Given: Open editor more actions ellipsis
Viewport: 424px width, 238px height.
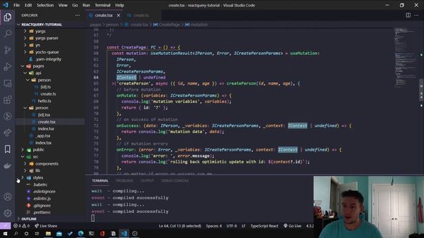Looking at the screenshot, I should (417, 15).
